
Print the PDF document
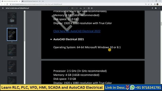pyautogui.click(x=156, y=8)
